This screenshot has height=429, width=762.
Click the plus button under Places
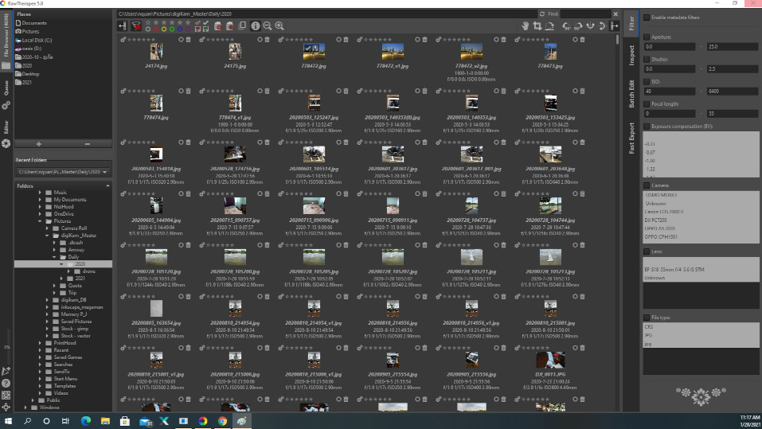click(x=39, y=143)
